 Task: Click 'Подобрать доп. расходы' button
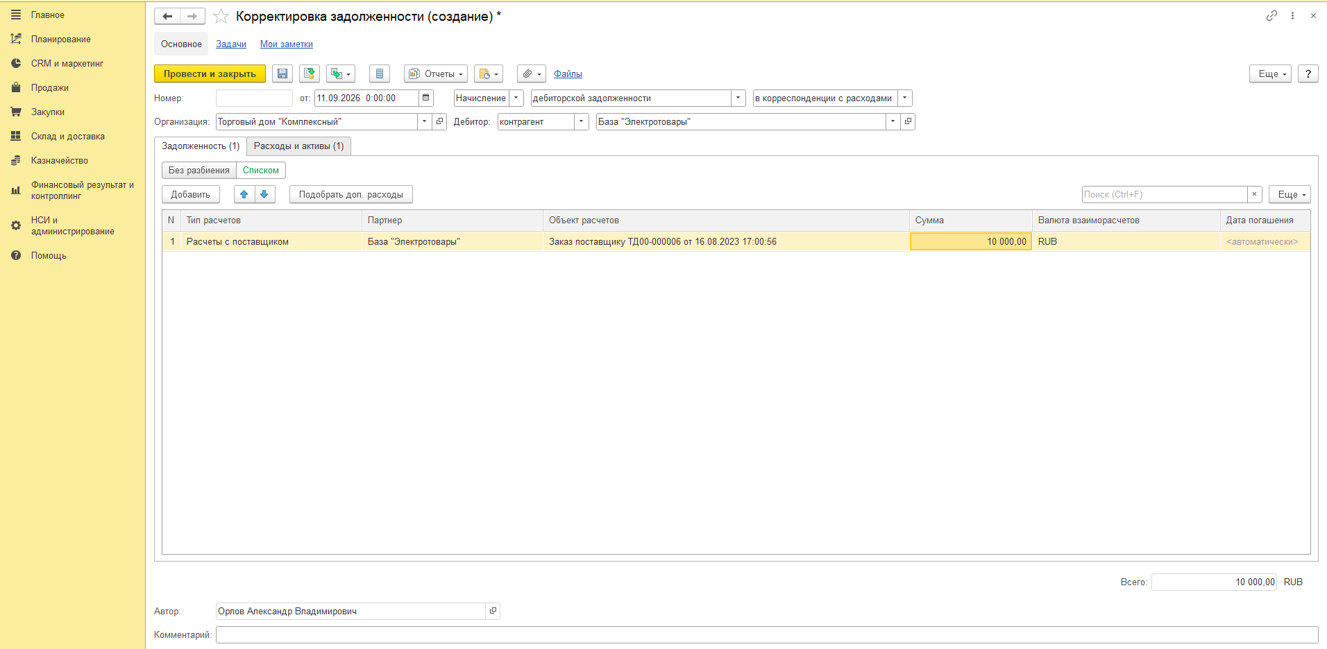pyautogui.click(x=351, y=194)
